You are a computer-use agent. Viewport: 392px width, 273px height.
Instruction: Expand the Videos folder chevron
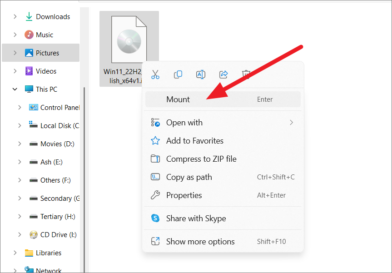coord(15,71)
